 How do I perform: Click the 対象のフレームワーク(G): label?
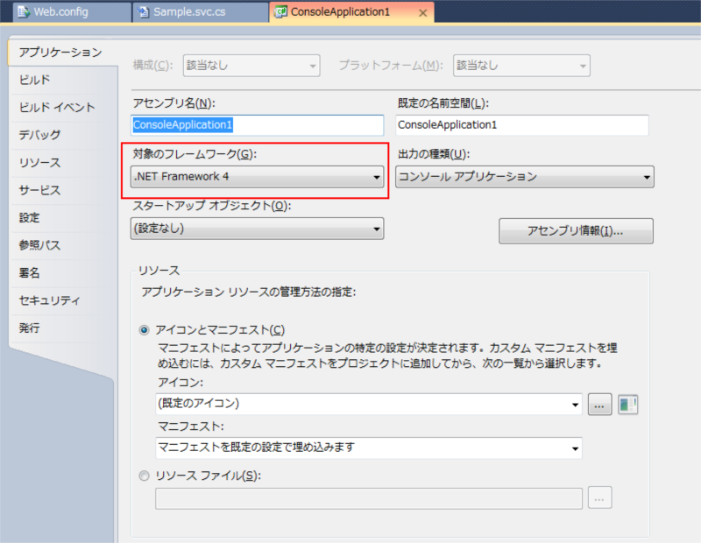pyautogui.click(x=195, y=154)
